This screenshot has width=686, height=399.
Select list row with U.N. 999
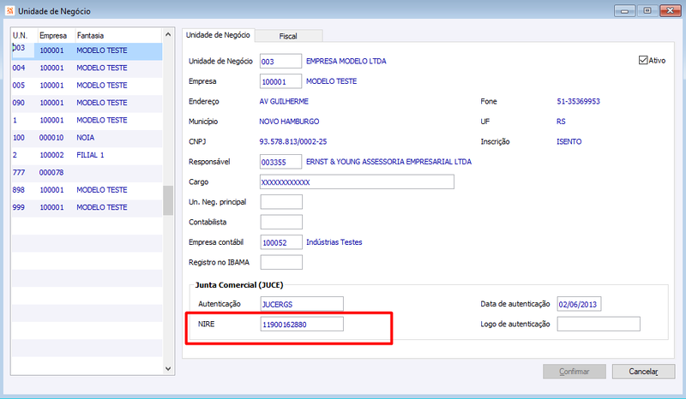click(87, 207)
